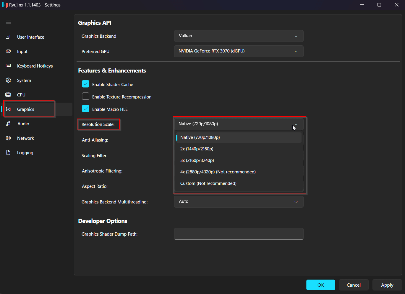Enable Texture Recompression checkbox

(85, 96)
